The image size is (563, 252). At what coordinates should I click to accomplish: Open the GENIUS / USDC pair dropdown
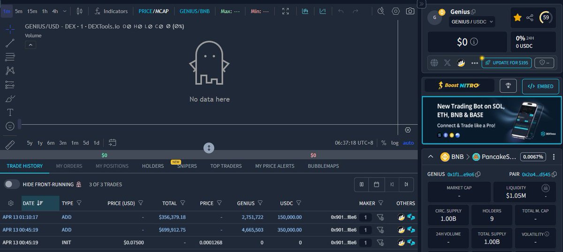(472, 22)
